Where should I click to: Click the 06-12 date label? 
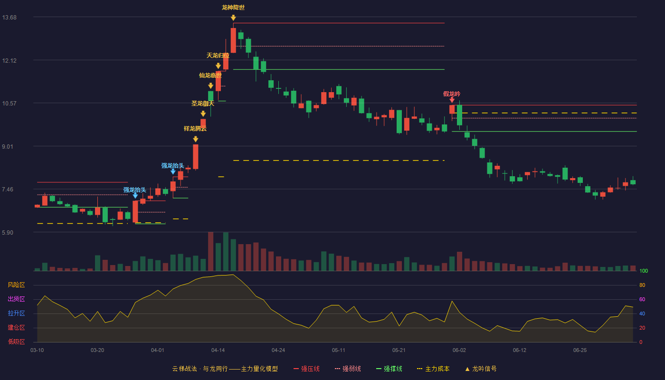(x=520, y=350)
